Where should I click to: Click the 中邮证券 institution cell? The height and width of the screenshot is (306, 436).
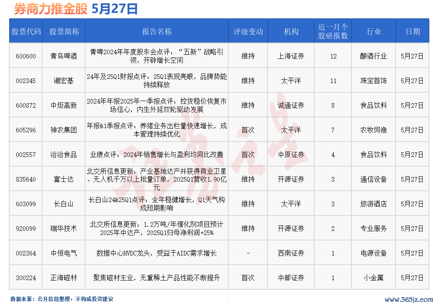pos(291,278)
